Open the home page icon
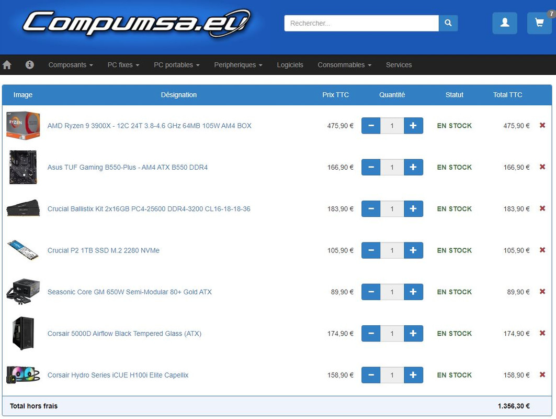The height and width of the screenshot is (419, 556). [x=7, y=64]
